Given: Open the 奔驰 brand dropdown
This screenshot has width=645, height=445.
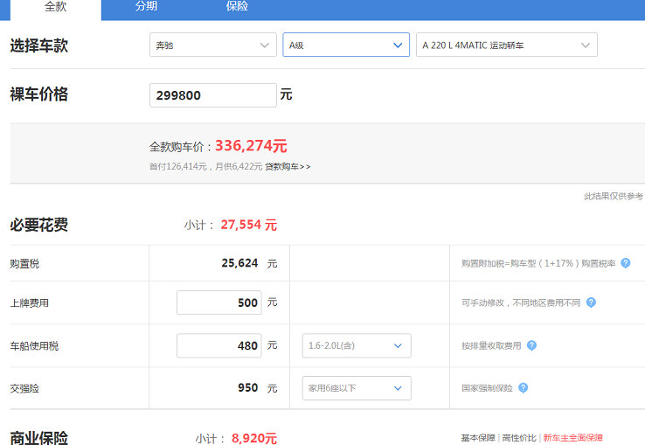Looking at the screenshot, I should click(212, 45).
